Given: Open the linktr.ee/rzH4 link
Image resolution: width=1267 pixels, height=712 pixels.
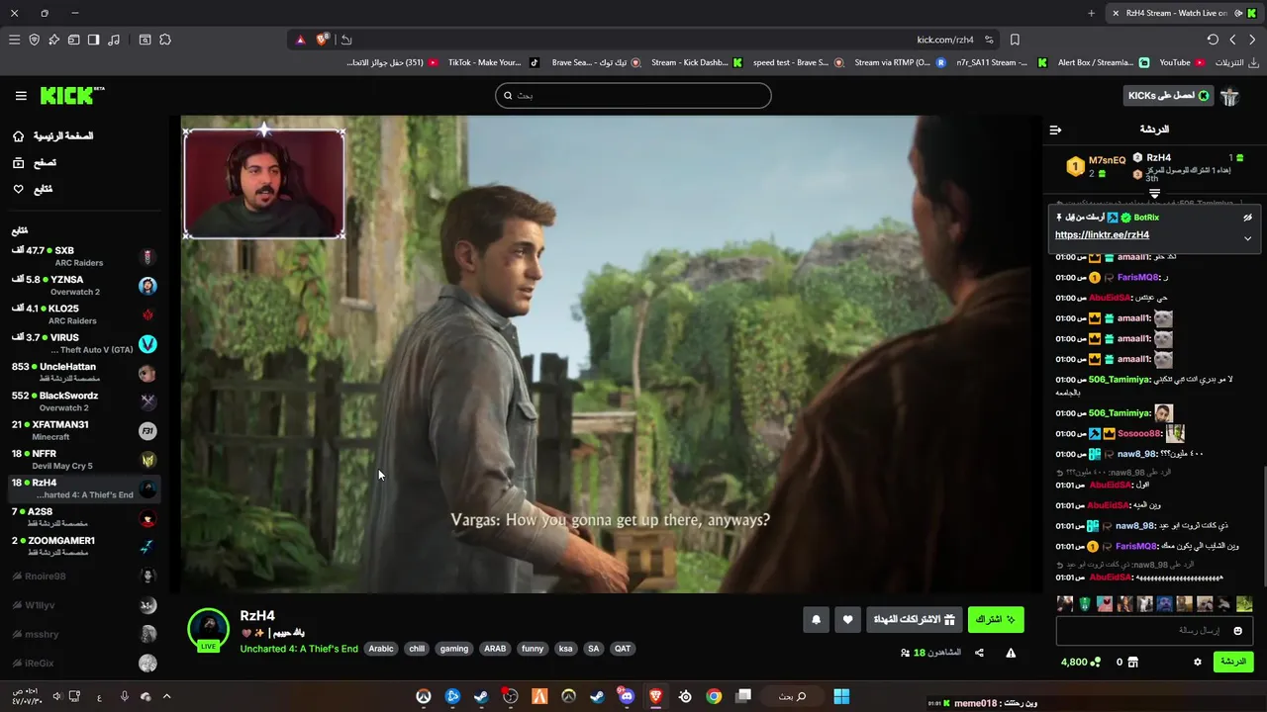Looking at the screenshot, I should 1102,235.
